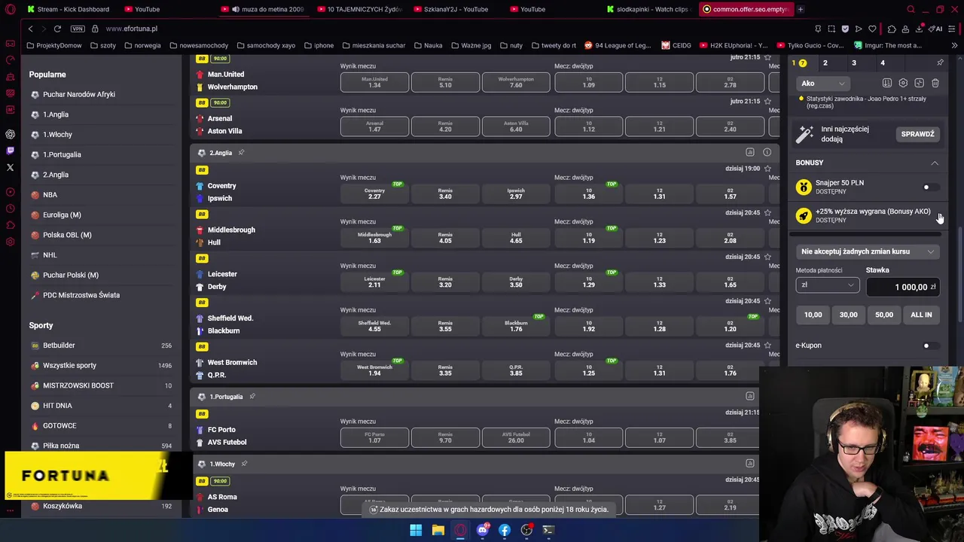This screenshot has width=964, height=542.
Task: Open payment method zł dropdown
Action: [827, 285]
